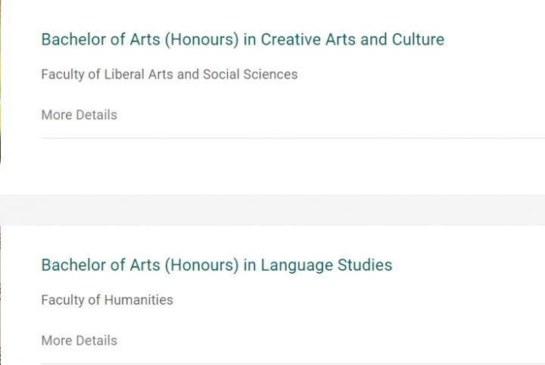Click More Details under Creative Arts and Culture

click(x=79, y=115)
